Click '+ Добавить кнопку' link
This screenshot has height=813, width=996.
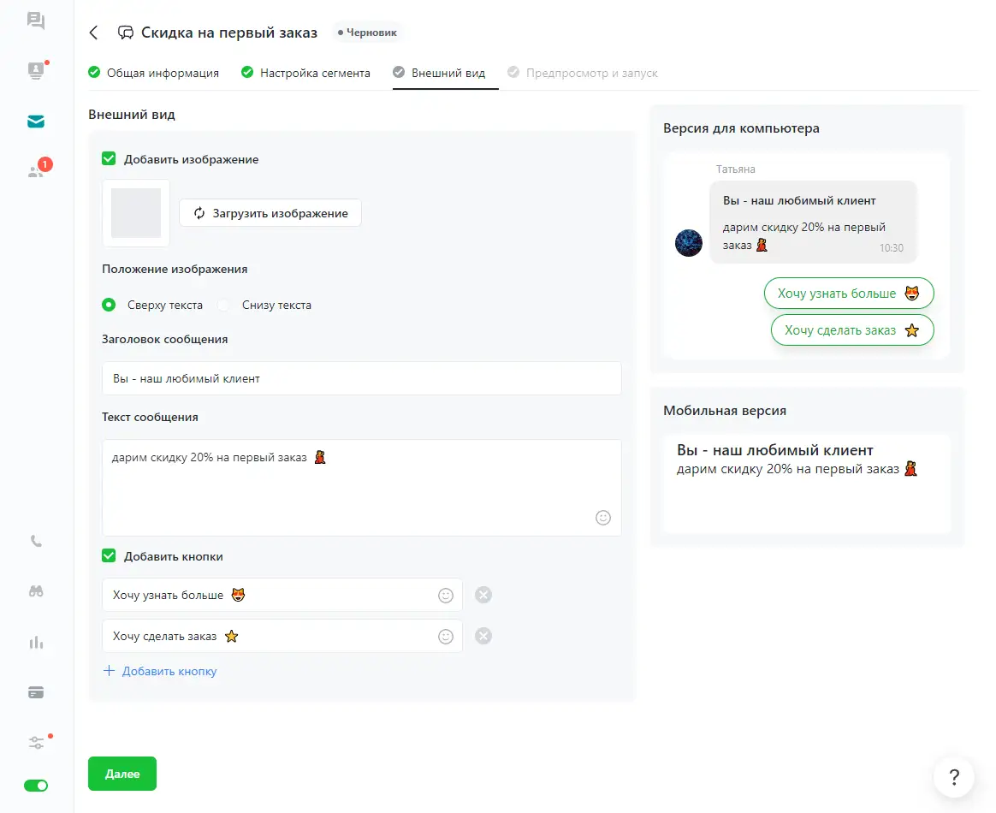[160, 671]
